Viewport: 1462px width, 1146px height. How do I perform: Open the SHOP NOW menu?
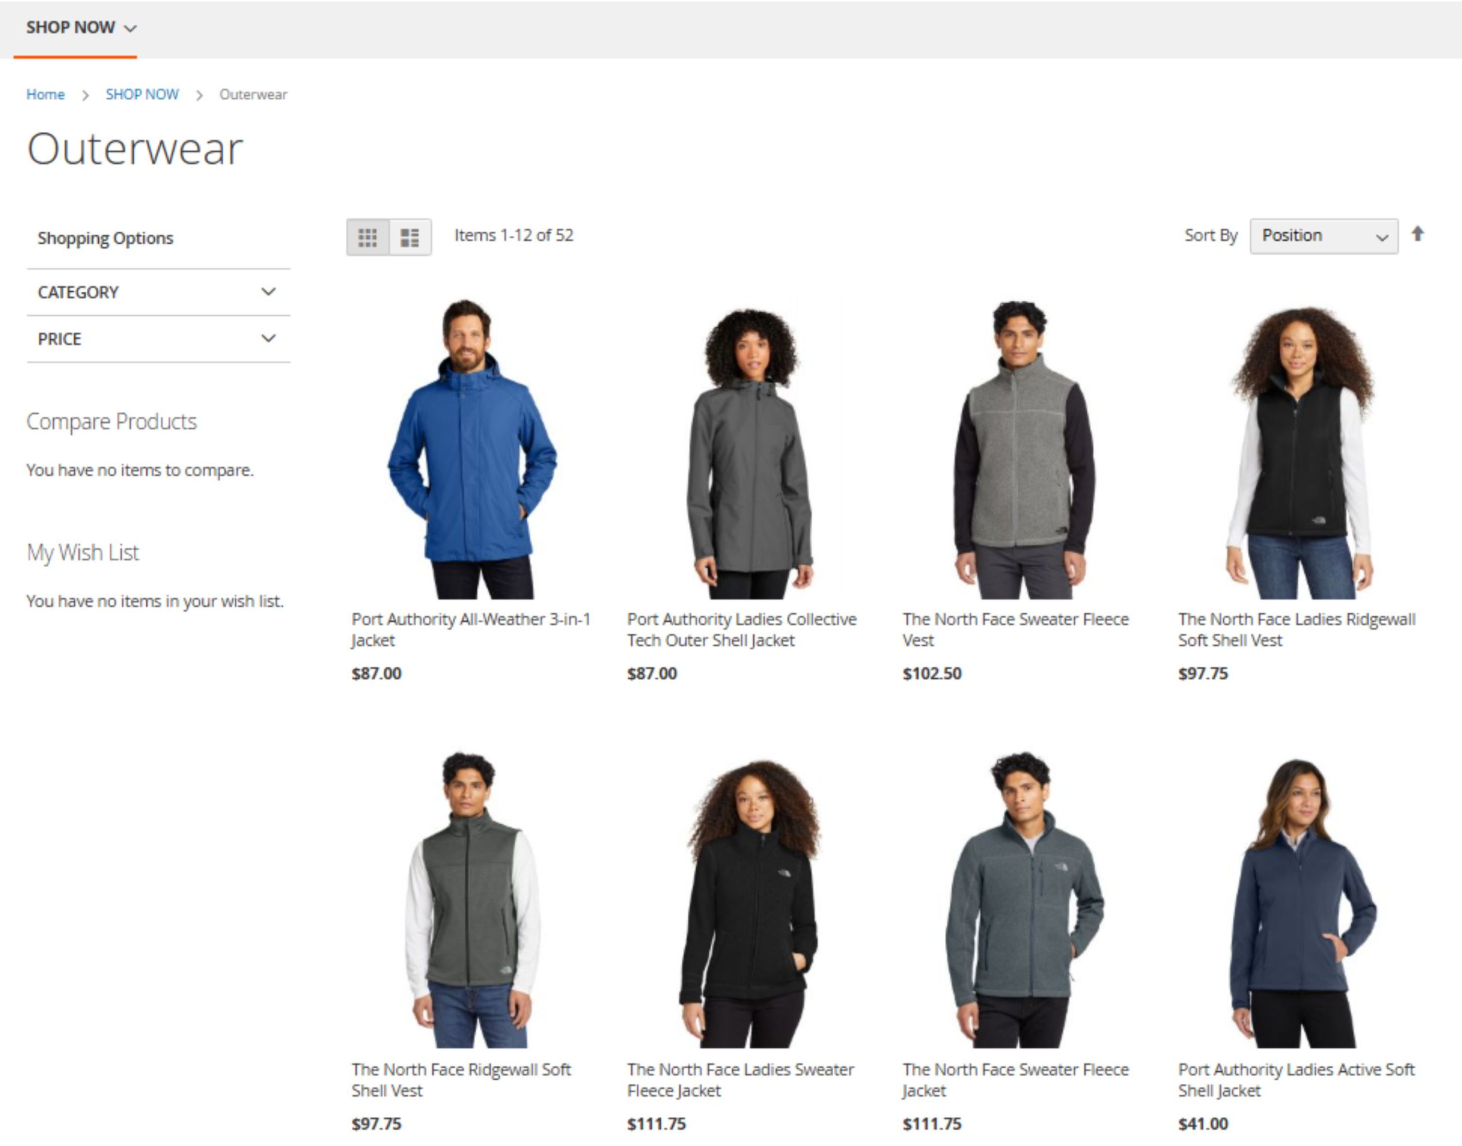(x=81, y=27)
